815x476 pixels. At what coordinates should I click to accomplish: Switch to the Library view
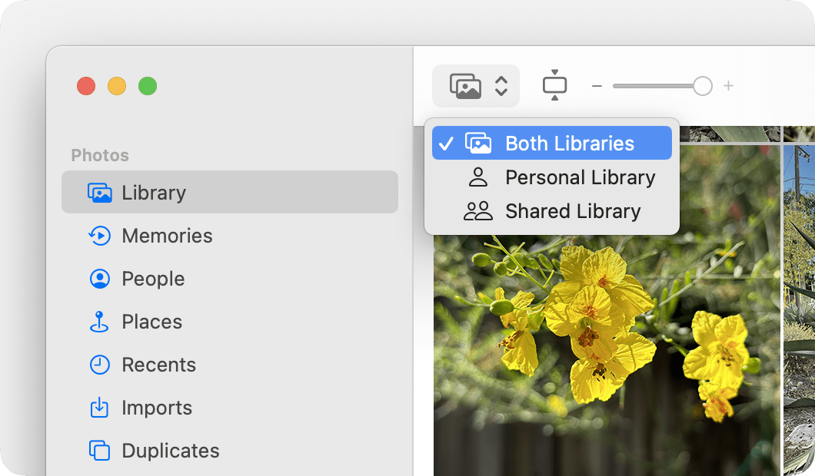point(153,192)
